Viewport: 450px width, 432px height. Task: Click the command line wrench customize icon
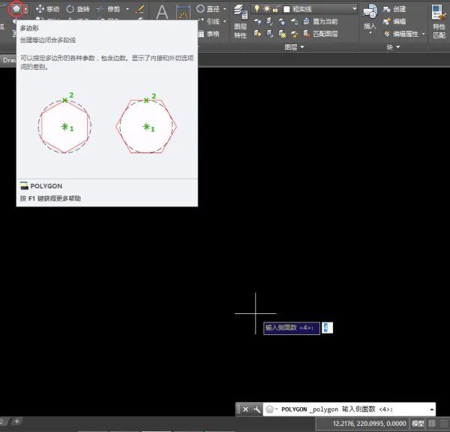(257, 409)
